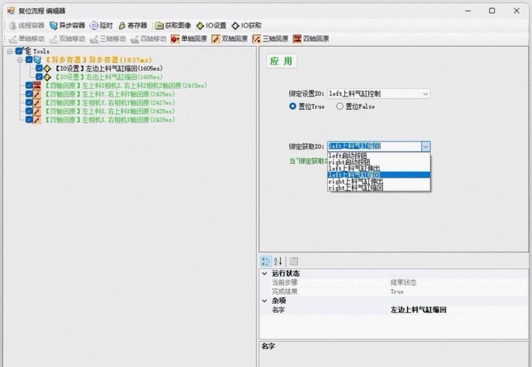Select the 当前步骤 property row
The width and height of the screenshot is (532, 367).
pyautogui.click(x=394, y=282)
